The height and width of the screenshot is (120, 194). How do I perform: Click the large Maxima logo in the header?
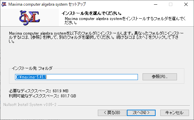pos(29,18)
